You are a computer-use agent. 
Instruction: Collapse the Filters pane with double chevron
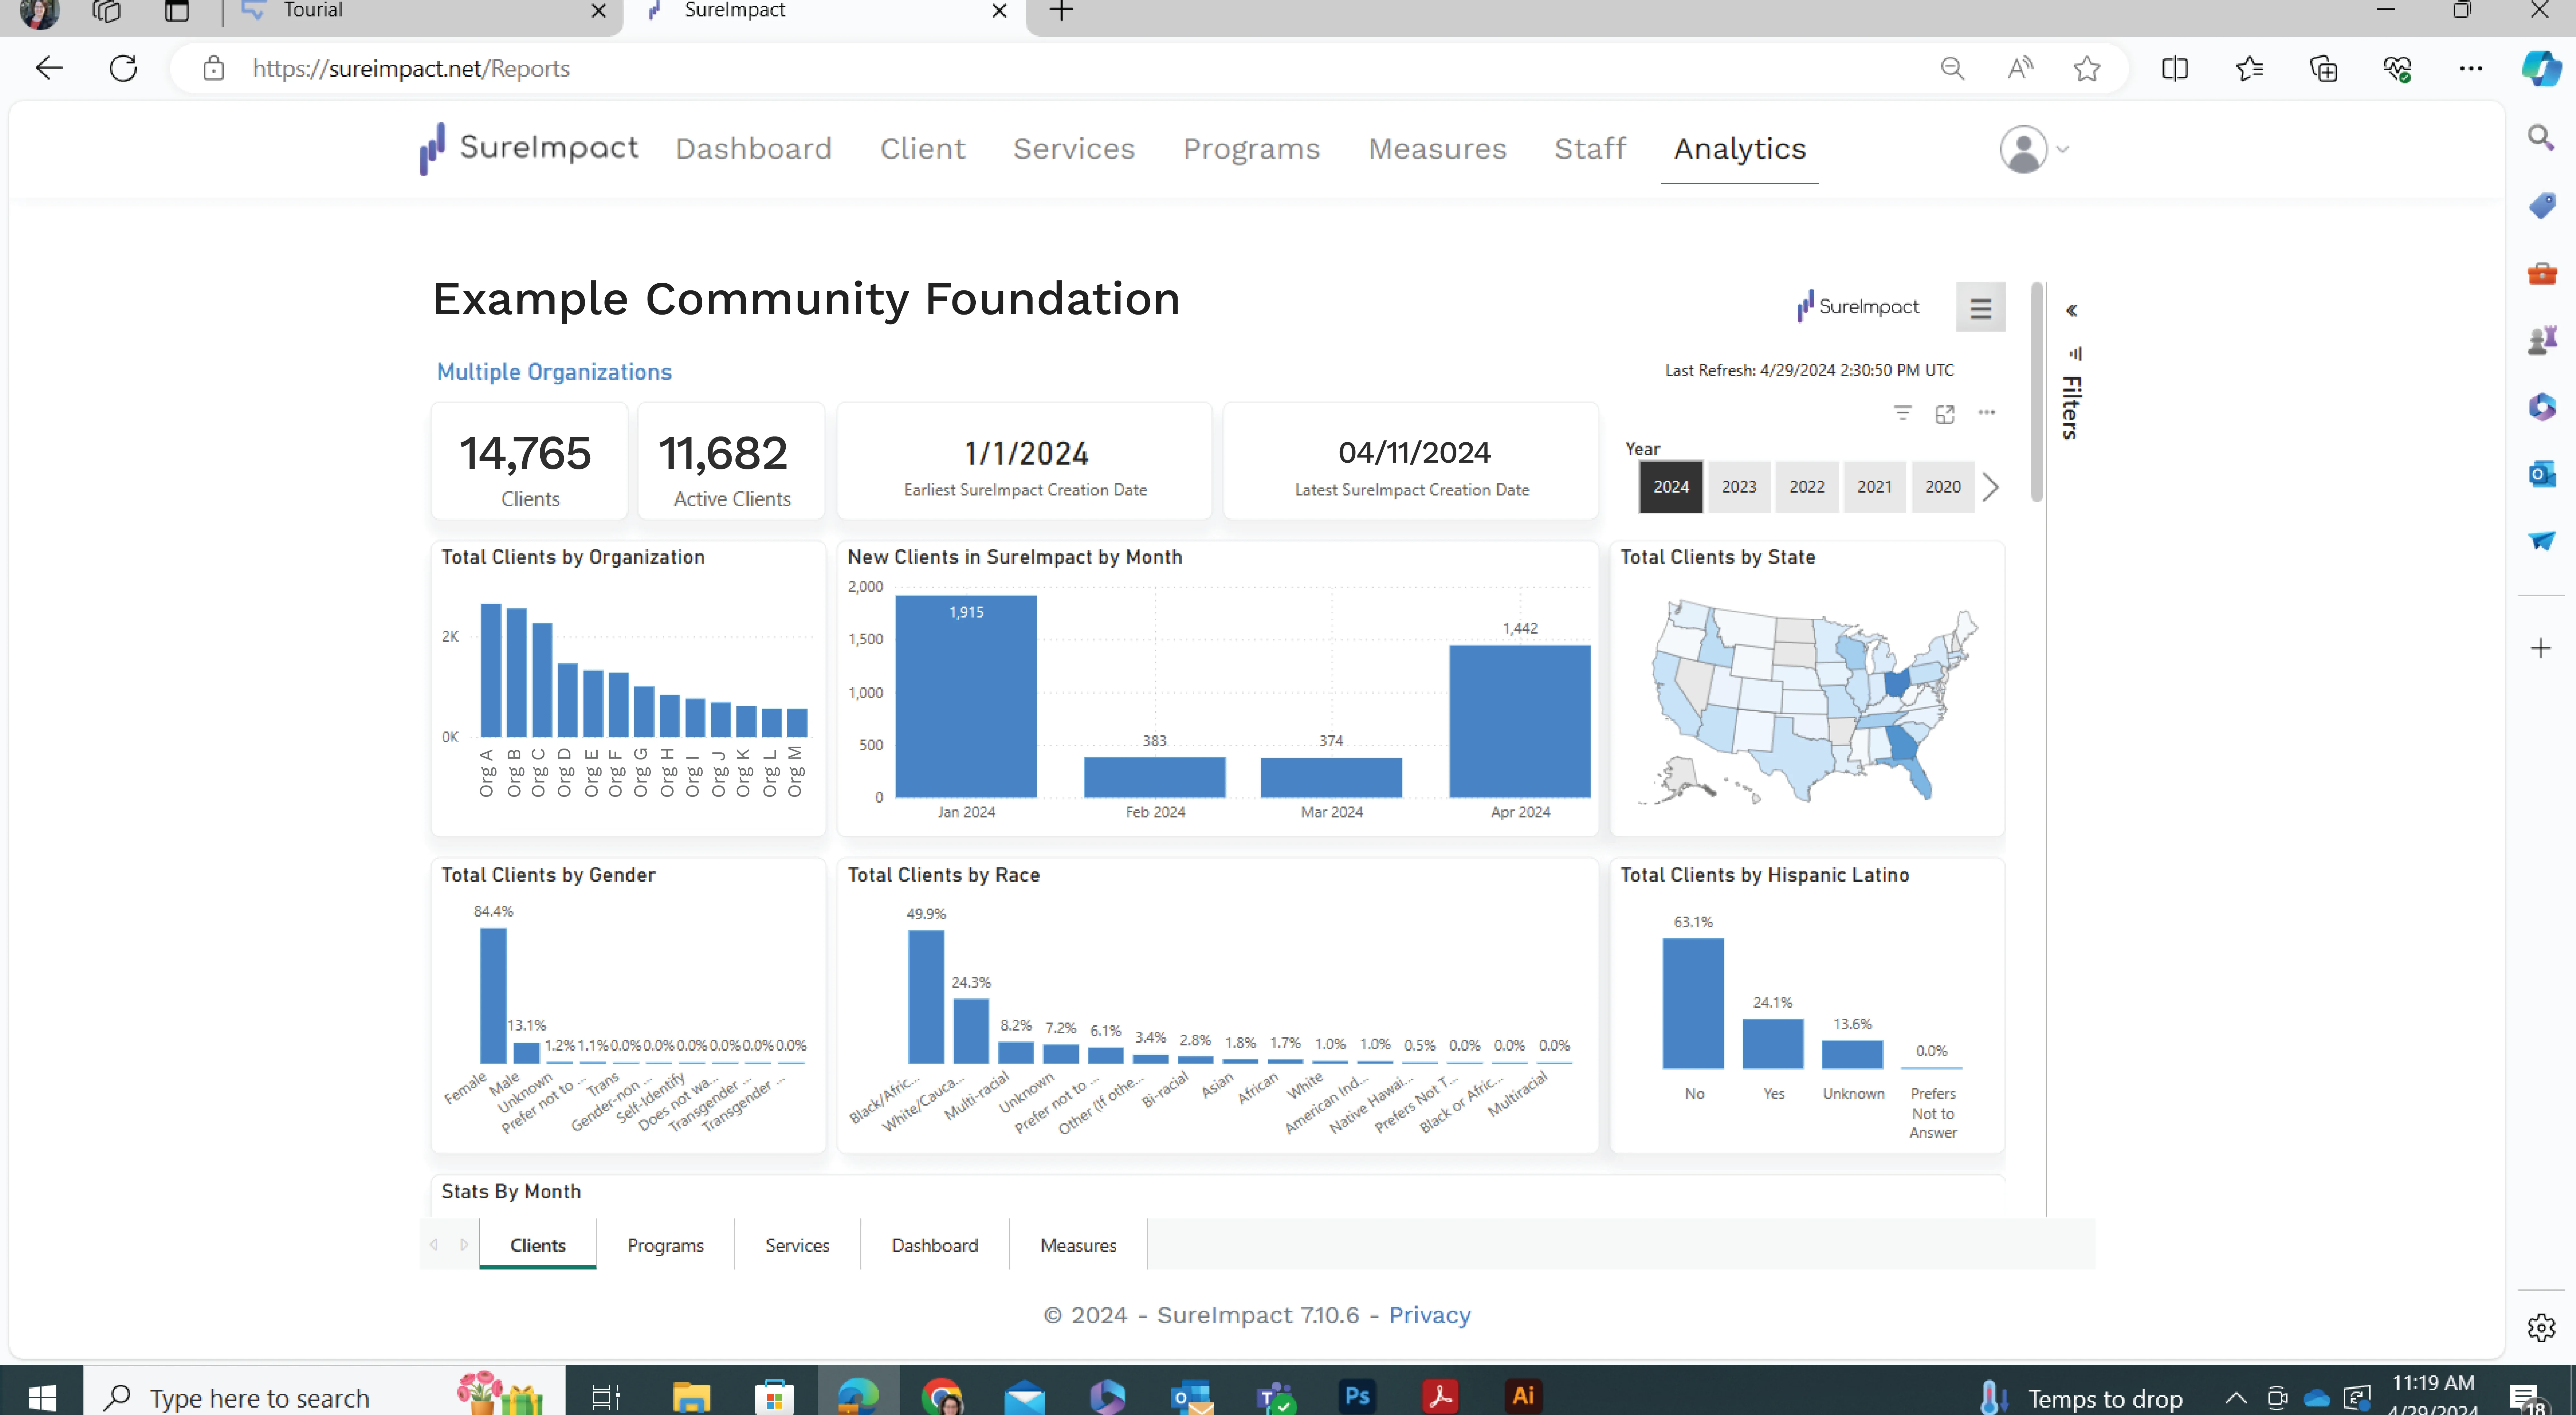pos(2072,311)
